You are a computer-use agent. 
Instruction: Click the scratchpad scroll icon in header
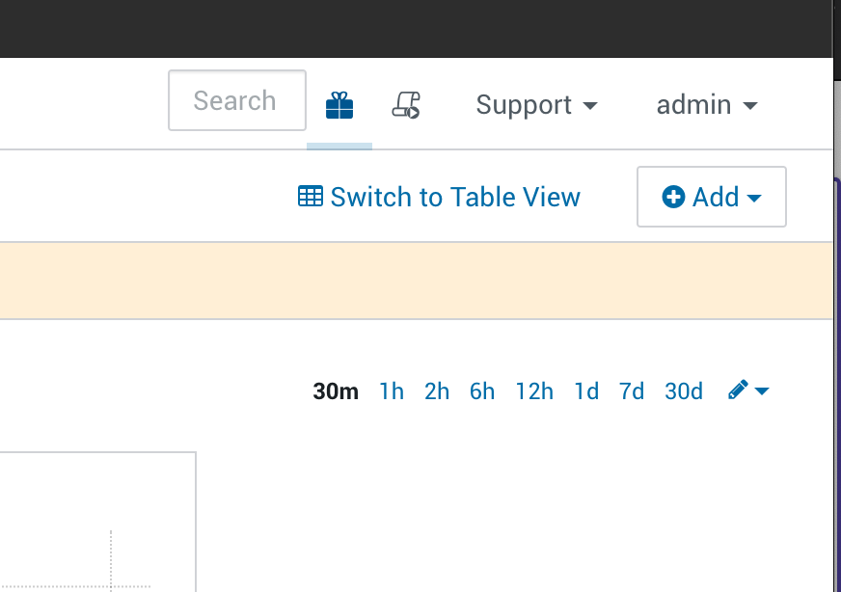407,104
